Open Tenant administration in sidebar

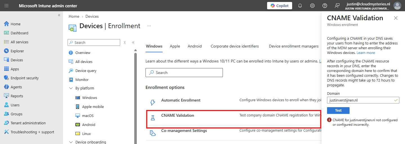tap(28, 123)
